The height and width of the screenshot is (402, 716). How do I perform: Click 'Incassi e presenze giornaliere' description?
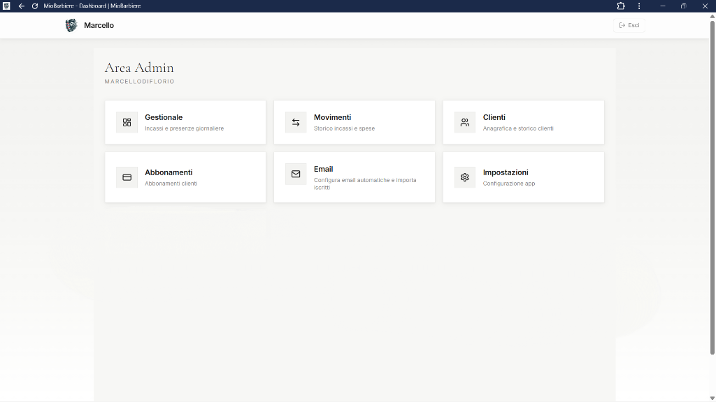[x=184, y=128]
